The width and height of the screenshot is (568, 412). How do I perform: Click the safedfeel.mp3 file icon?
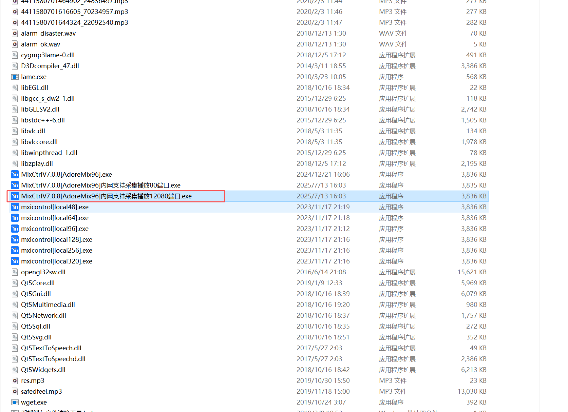coord(15,392)
